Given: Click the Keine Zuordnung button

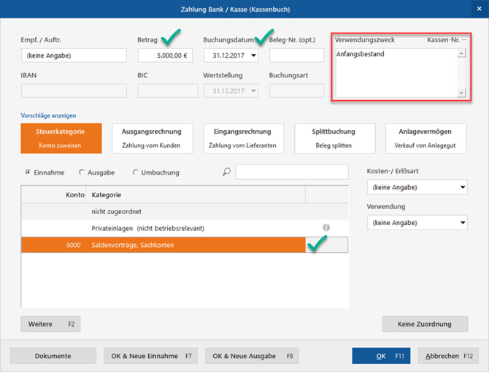Looking at the screenshot, I should tap(425, 324).
